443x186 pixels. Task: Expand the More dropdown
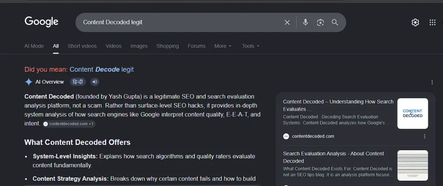(223, 46)
